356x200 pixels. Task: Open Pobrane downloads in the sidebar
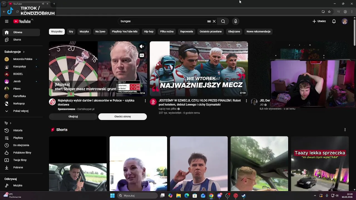pos(21,167)
